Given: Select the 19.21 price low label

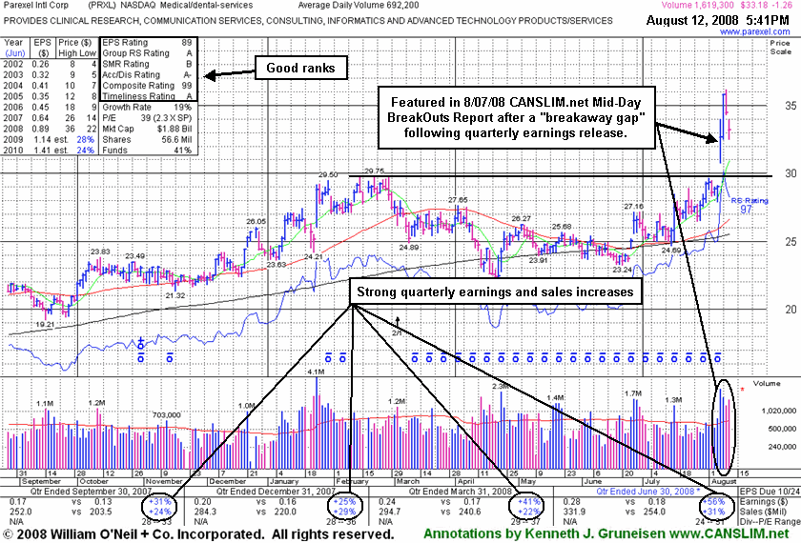Looking at the screenshot, I should tap(45, 324).
